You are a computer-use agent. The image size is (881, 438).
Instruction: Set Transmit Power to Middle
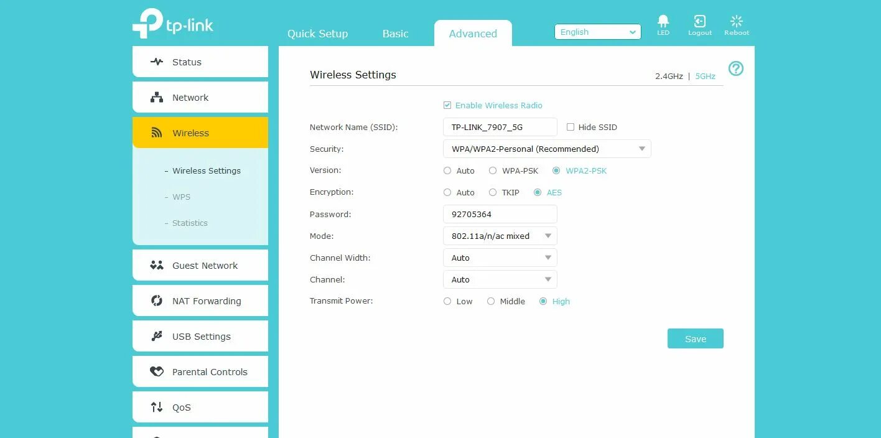coord(491,301)
